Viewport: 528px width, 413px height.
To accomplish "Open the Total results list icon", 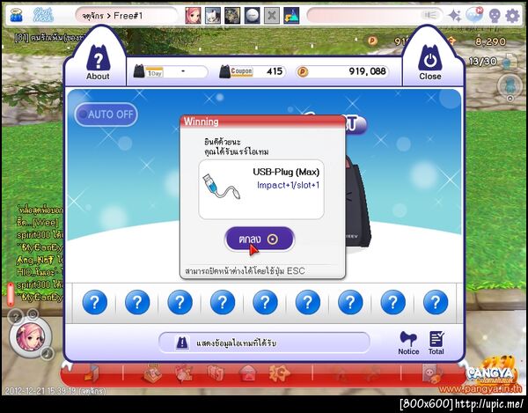I will [x=436, y=343].
